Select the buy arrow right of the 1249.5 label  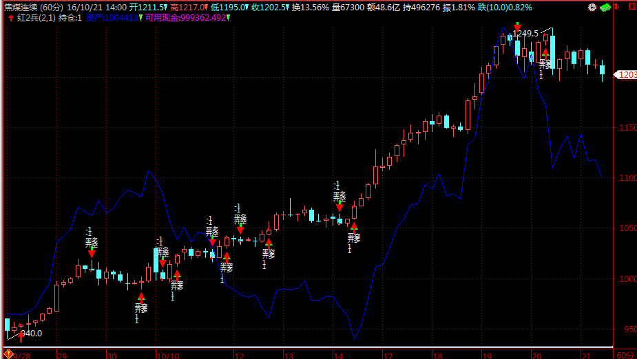click(x=545, y=52)
